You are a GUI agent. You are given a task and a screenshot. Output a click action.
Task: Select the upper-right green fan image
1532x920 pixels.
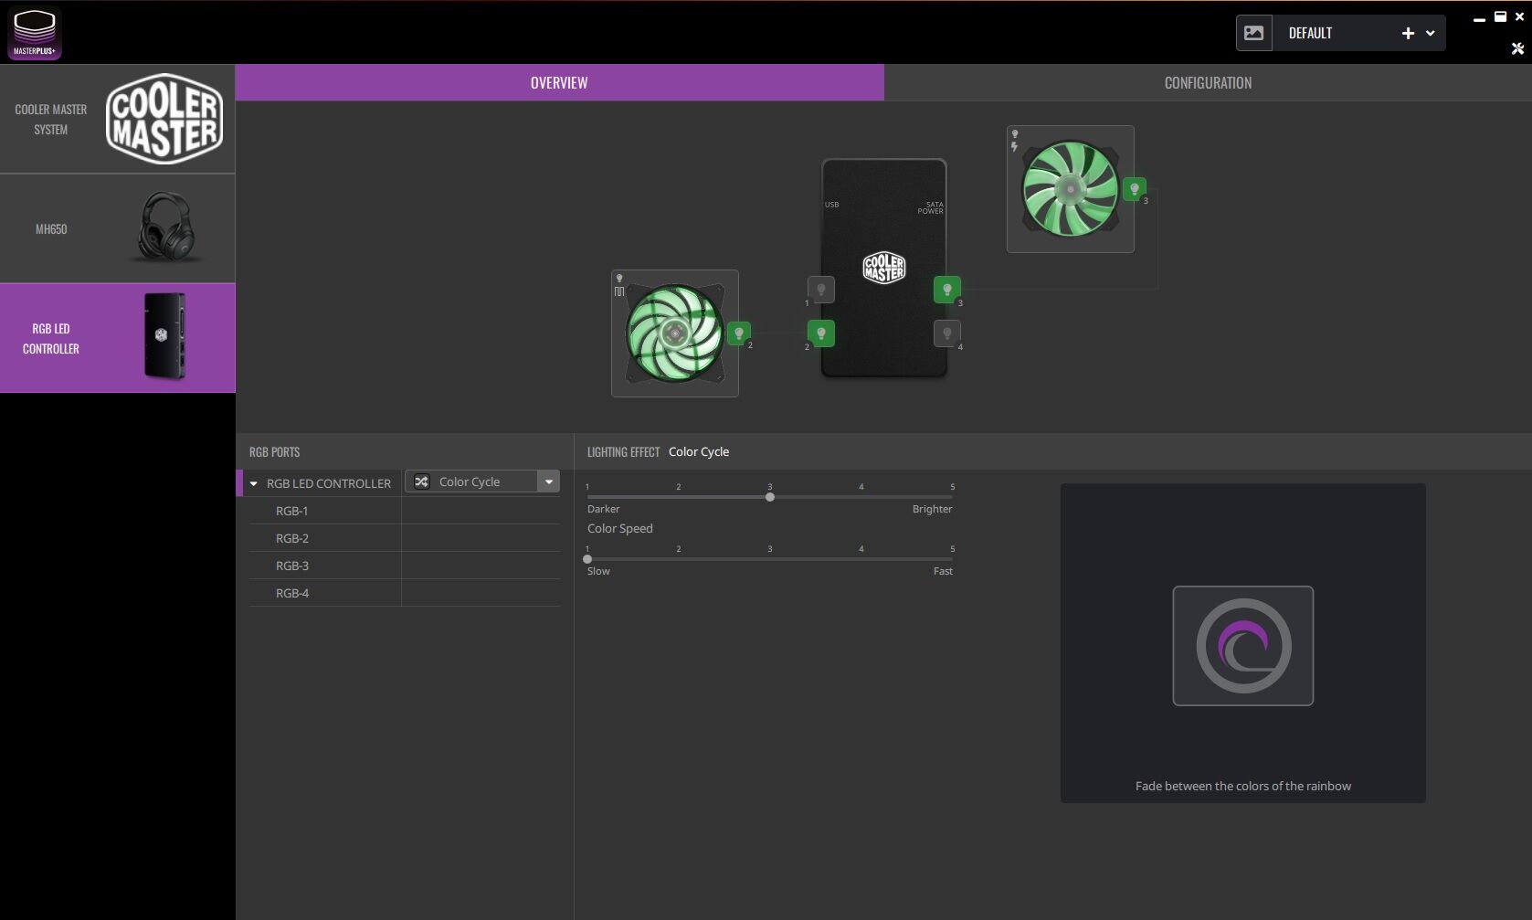1071,189
